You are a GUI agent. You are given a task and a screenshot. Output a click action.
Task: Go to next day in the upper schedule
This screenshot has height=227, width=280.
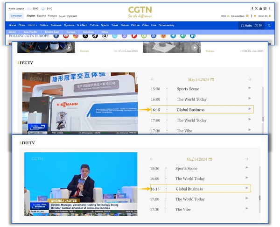[250, 79]
